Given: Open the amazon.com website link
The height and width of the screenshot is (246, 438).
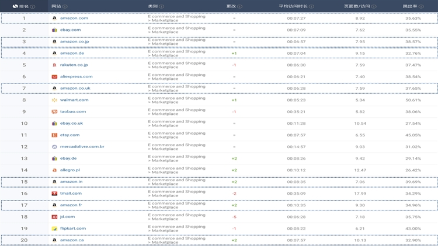Looking at the screenshot, I should pyautogui.click(x=74, y=18).
